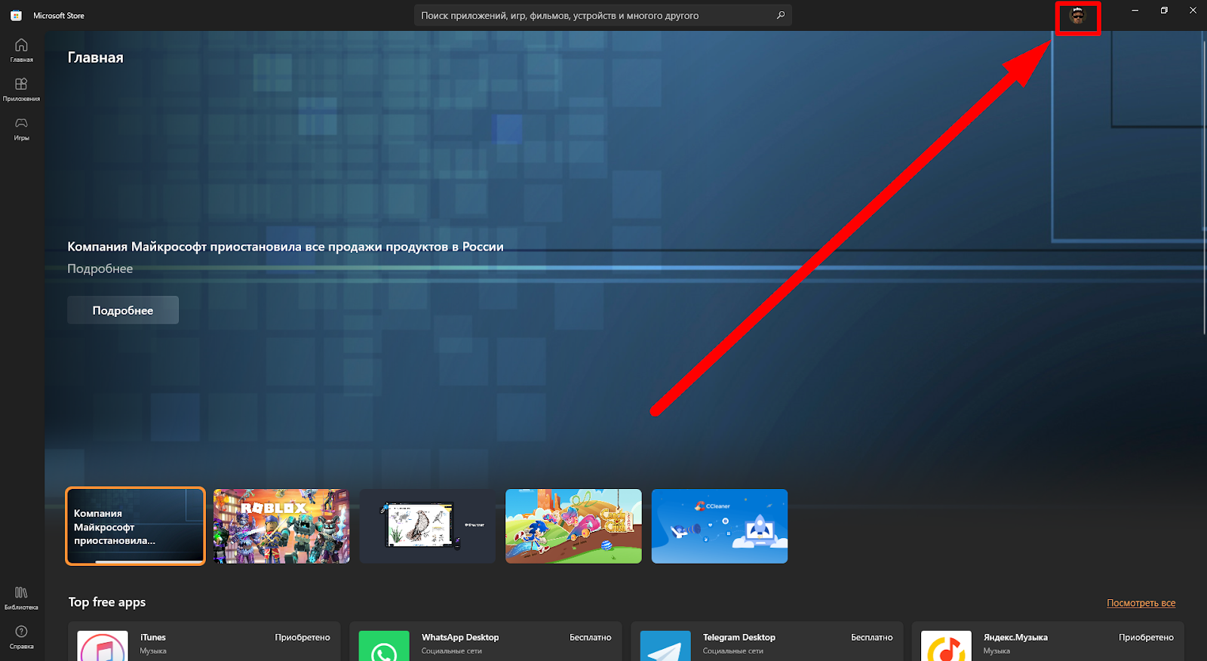Image resolution: width=1207 pixels, height=661 pixels.
Task: Click the Microsoft Store logo icon
Action: (16, 15)
